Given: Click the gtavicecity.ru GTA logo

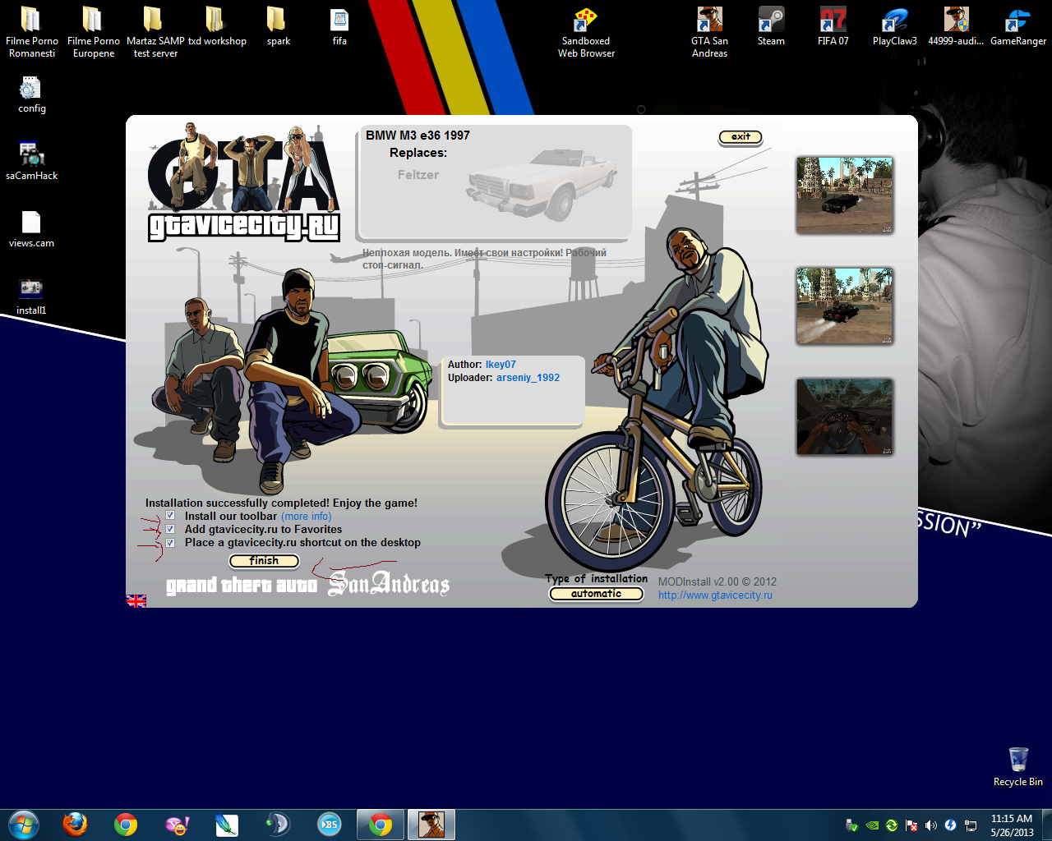Looking at the screenshot, I should [244, 182].
